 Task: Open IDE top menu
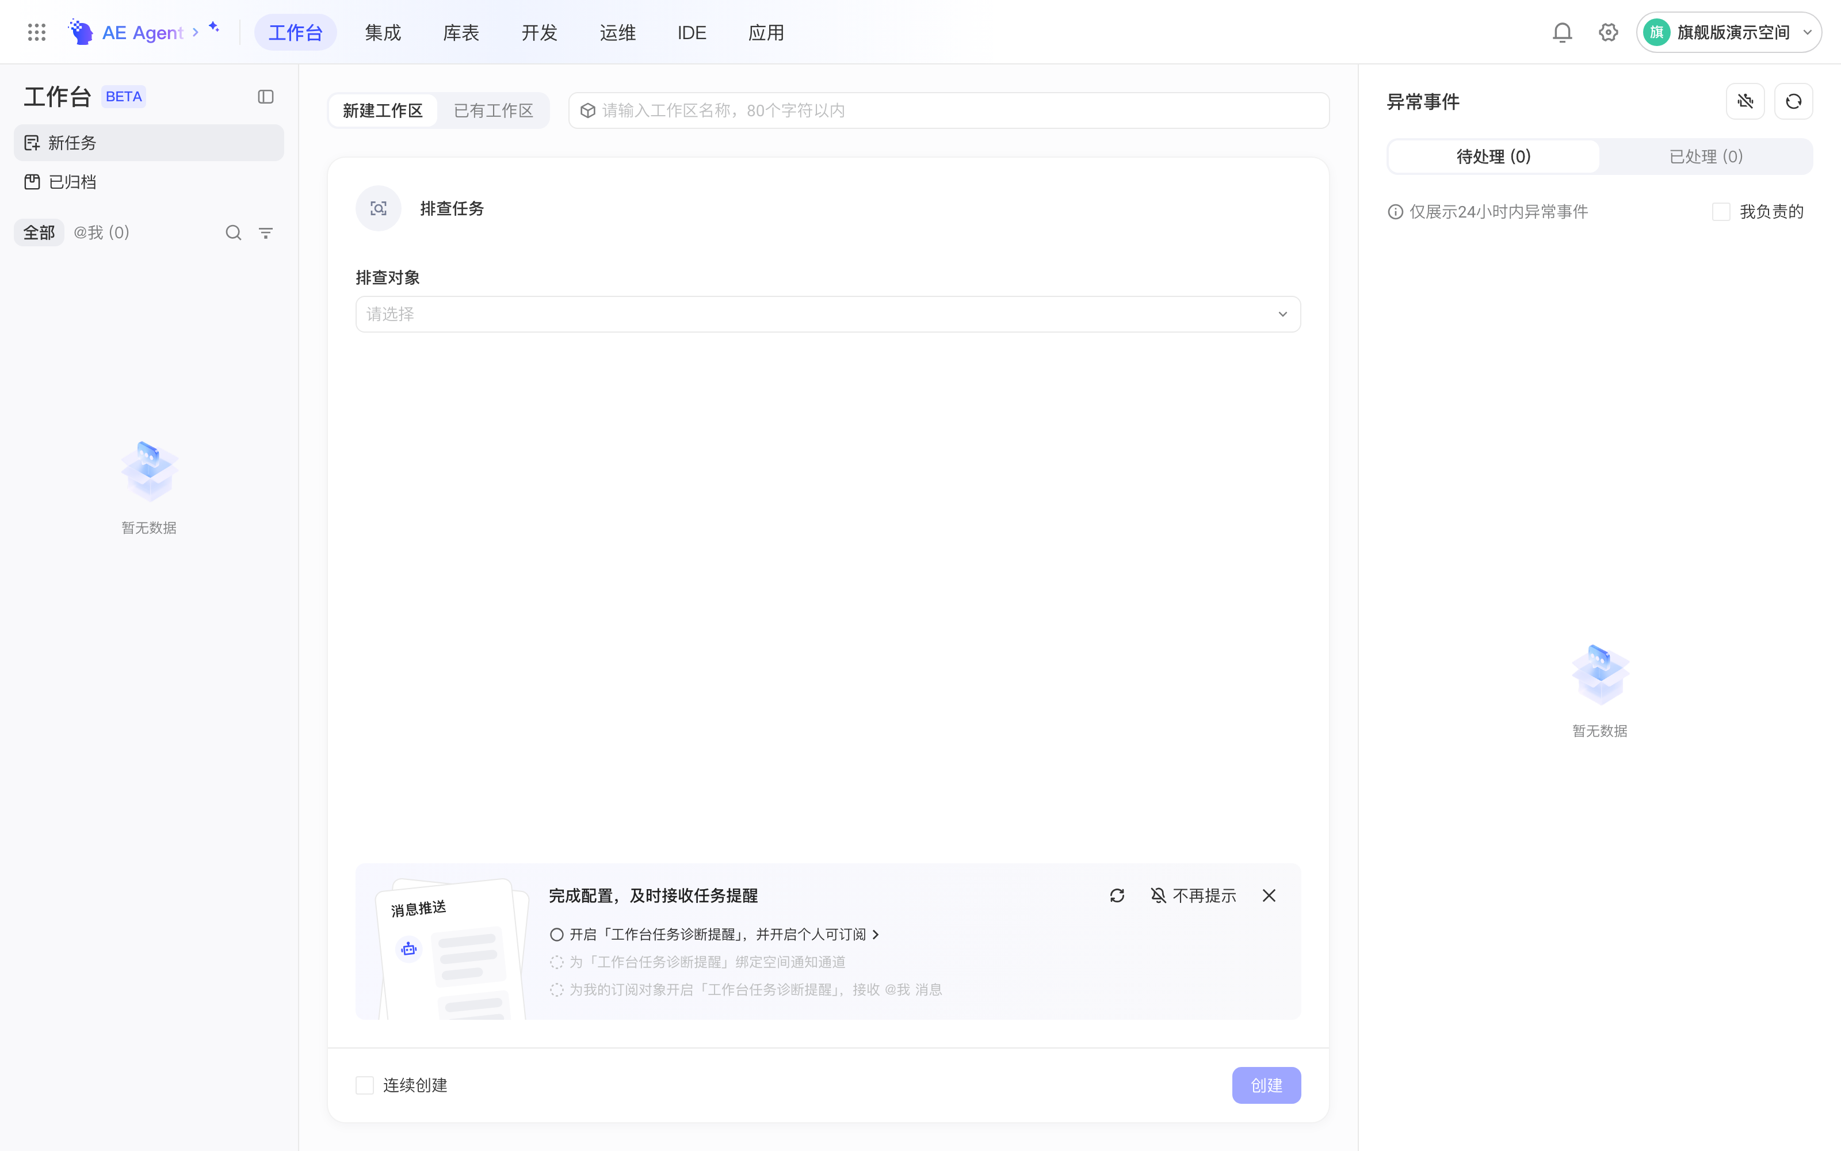click(692, 32)
